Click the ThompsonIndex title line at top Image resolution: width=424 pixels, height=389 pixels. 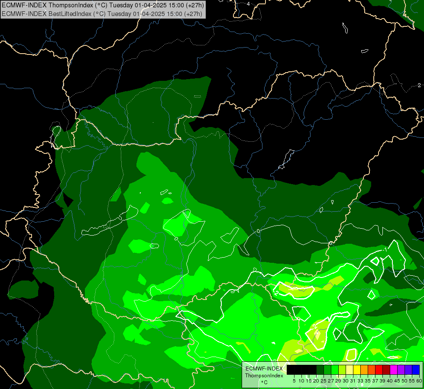tap(103, 5)
